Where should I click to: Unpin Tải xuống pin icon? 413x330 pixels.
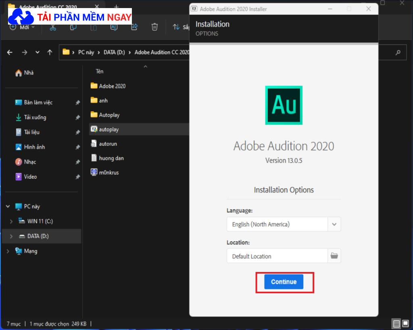click(77, 117)
